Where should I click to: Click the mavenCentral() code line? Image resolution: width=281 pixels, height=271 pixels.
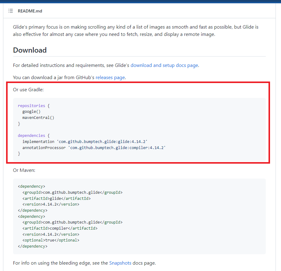pyautogui.click(x=38, y=118)
